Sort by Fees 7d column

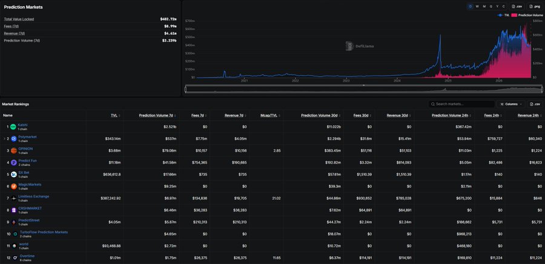click(x=199, y=115)
